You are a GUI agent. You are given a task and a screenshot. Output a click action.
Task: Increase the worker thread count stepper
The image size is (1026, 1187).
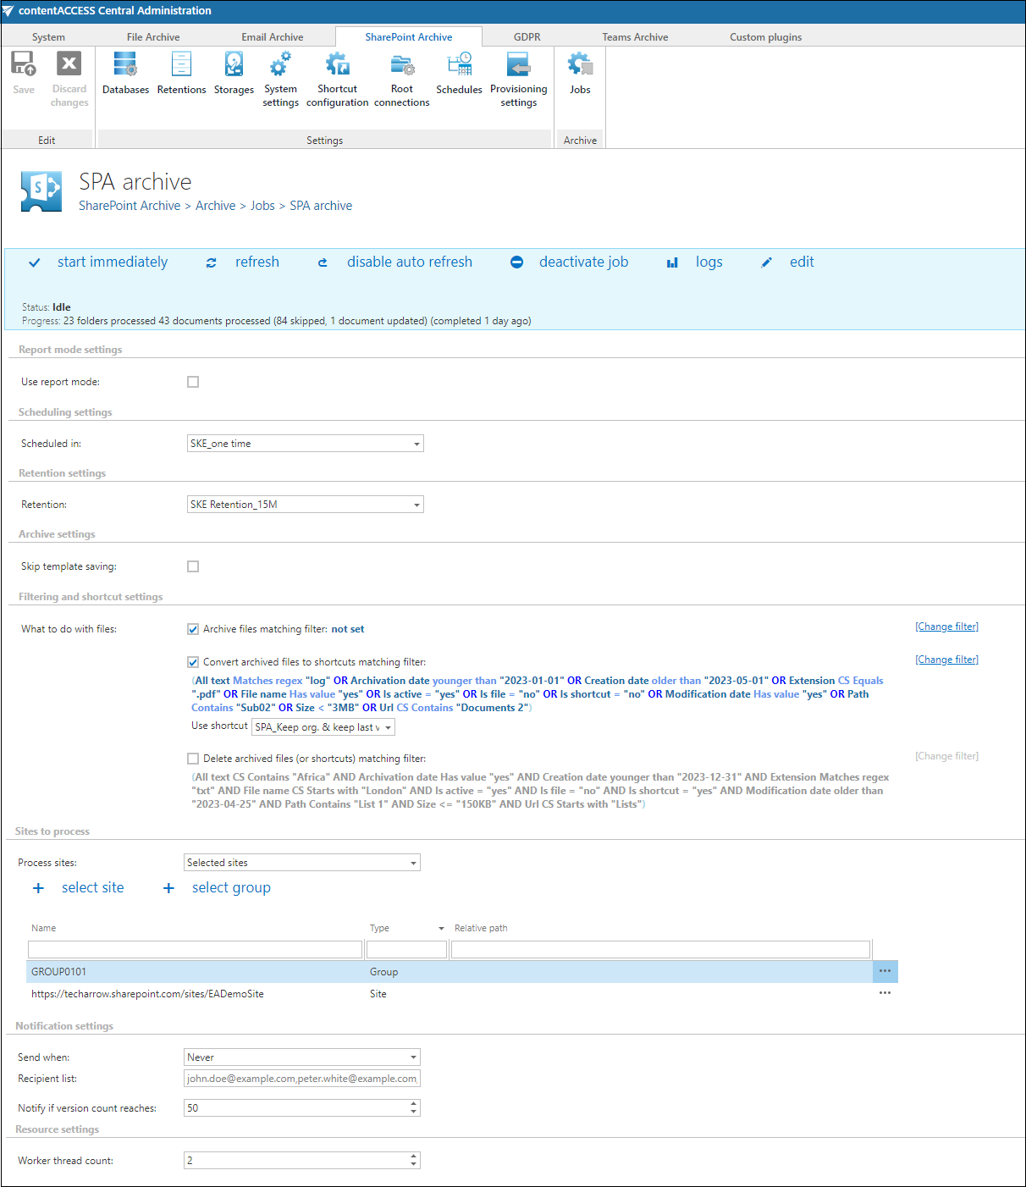tap(413, 1157)
